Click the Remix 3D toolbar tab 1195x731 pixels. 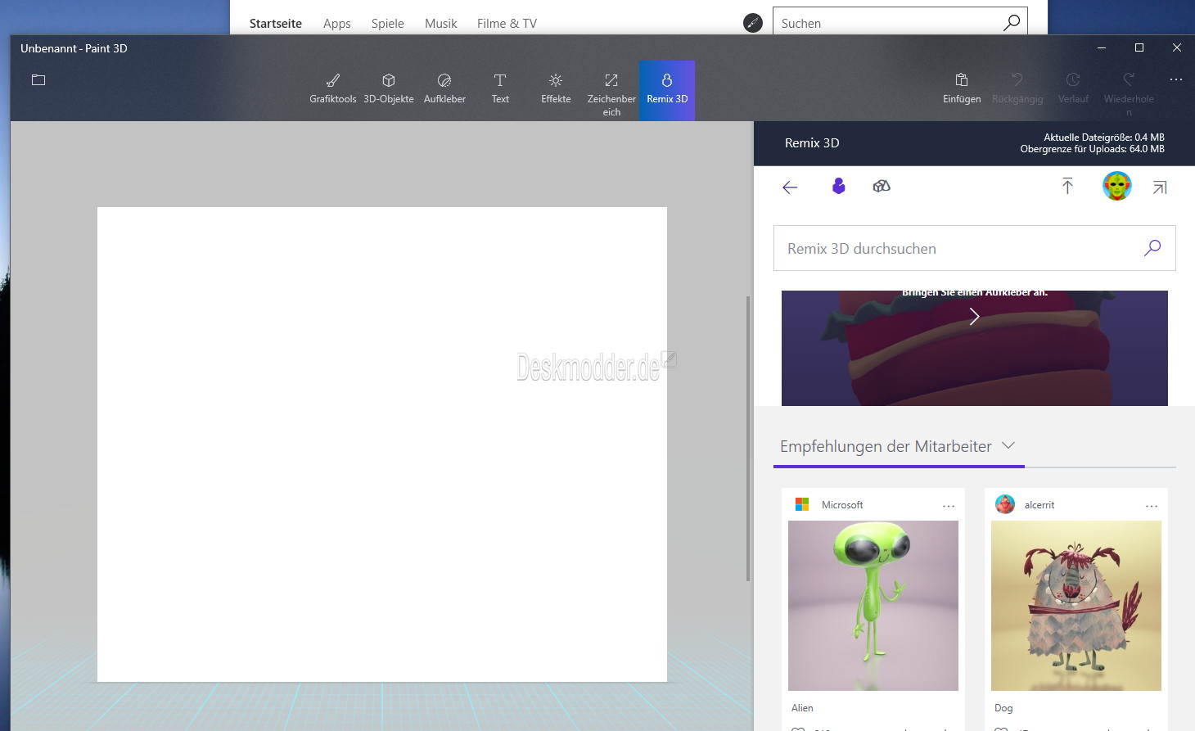[667, 90]
